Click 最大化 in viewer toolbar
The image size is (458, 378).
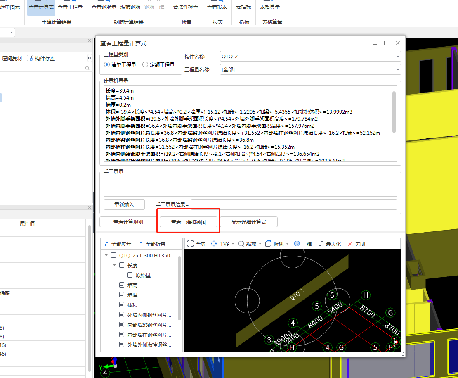tap(330, 244)
